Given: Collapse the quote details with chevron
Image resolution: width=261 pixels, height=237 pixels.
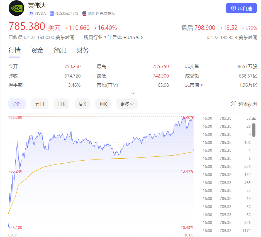Looking at the screenshot, I should coord(133,93).
